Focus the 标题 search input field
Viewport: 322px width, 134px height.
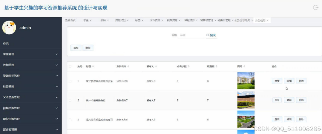pos(191,35)
